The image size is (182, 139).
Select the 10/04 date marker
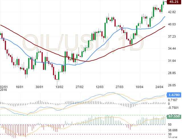pos(140,87)
